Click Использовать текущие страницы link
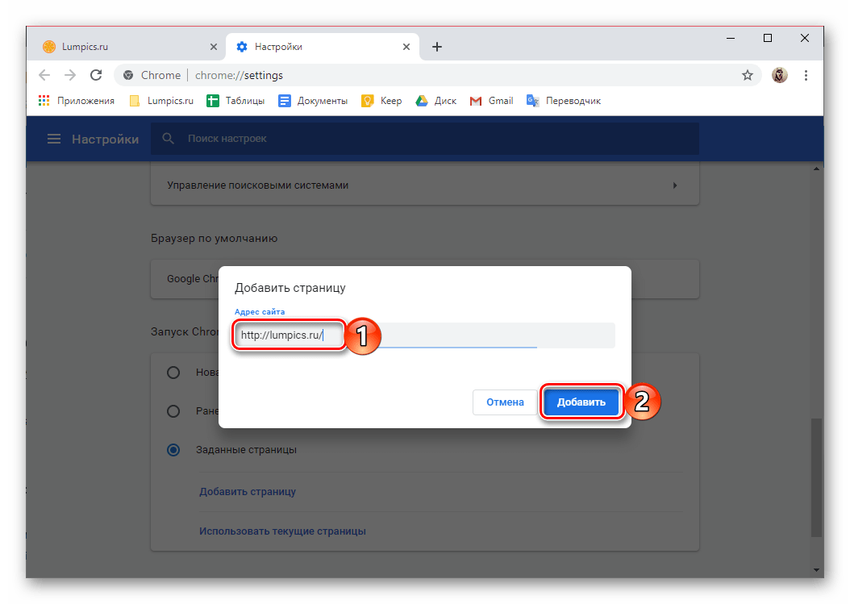Screen dimensions: 850x604 [282, 531]
